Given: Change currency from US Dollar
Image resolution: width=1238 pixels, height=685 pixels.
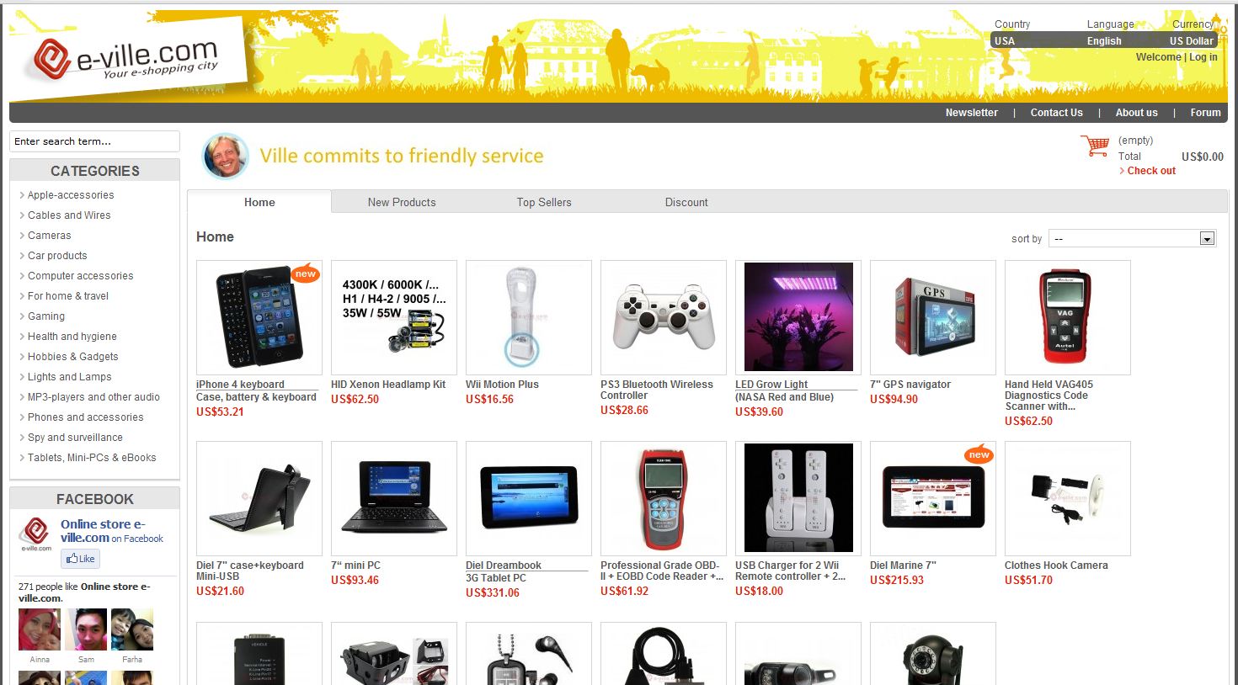Looking at the screenshot, I should [x=1191, y=40].
